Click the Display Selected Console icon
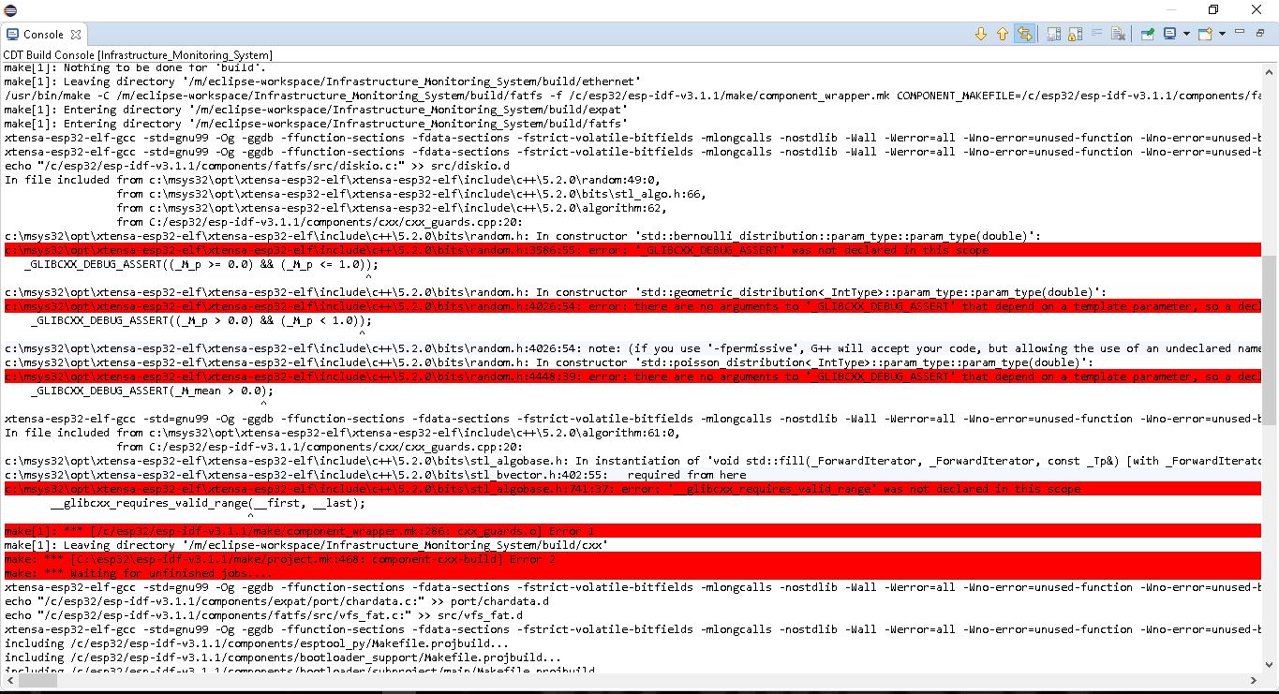This screenshot has height=694, width=1279. pos(1168,34)
